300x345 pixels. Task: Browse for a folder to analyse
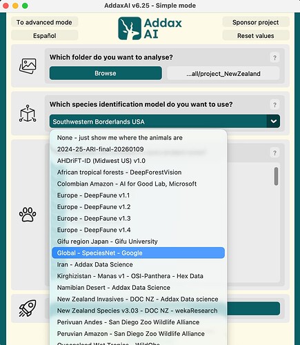click(106, 73)
